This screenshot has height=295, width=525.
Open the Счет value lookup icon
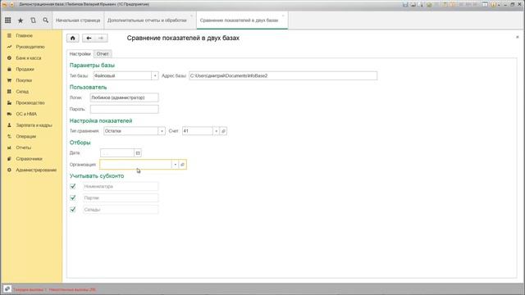[x=223, y=131]
